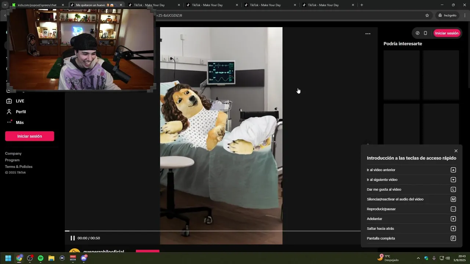Switch to the third browser tab, TikTok
470x264 pixels.
(x=154, y=5)
